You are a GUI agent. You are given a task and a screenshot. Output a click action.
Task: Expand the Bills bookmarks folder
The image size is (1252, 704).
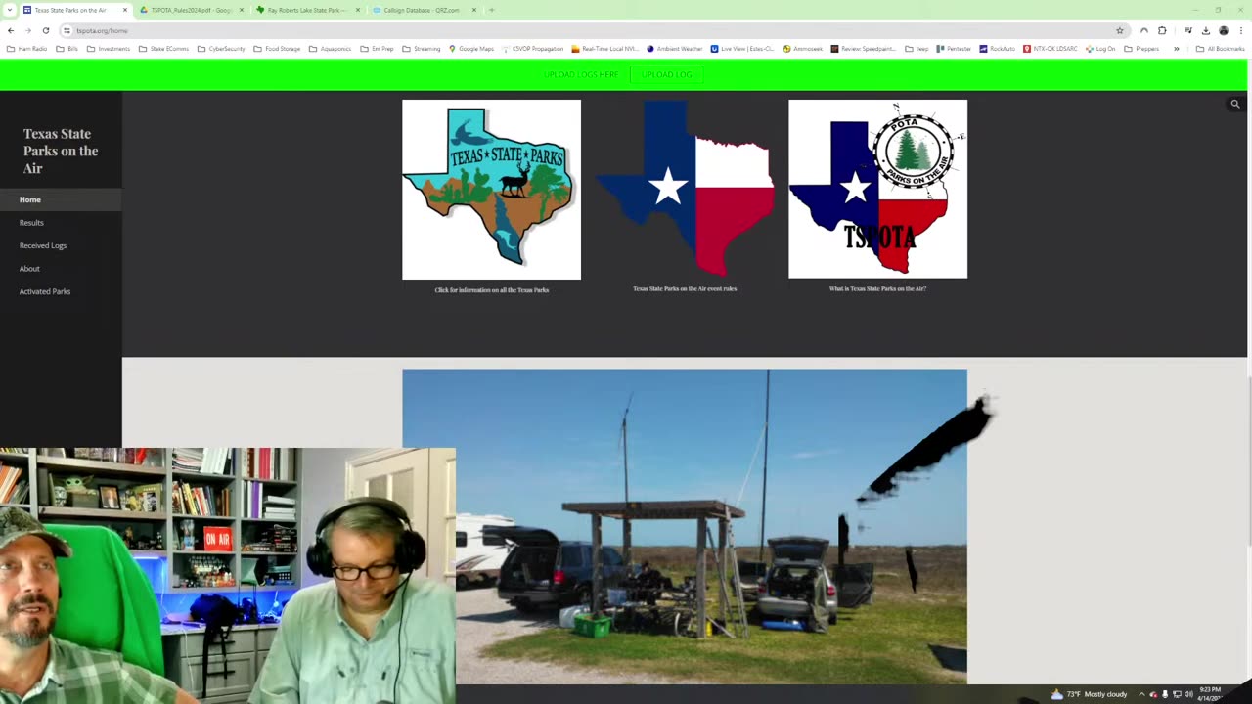tap(67, 49)
